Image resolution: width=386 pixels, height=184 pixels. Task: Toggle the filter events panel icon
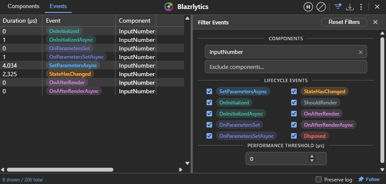coord(338,6)
